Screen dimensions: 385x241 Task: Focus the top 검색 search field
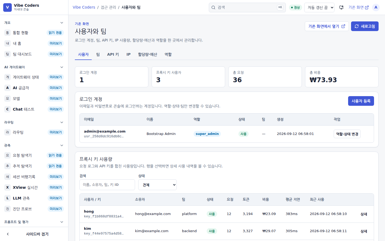click(x=247, y=7)
